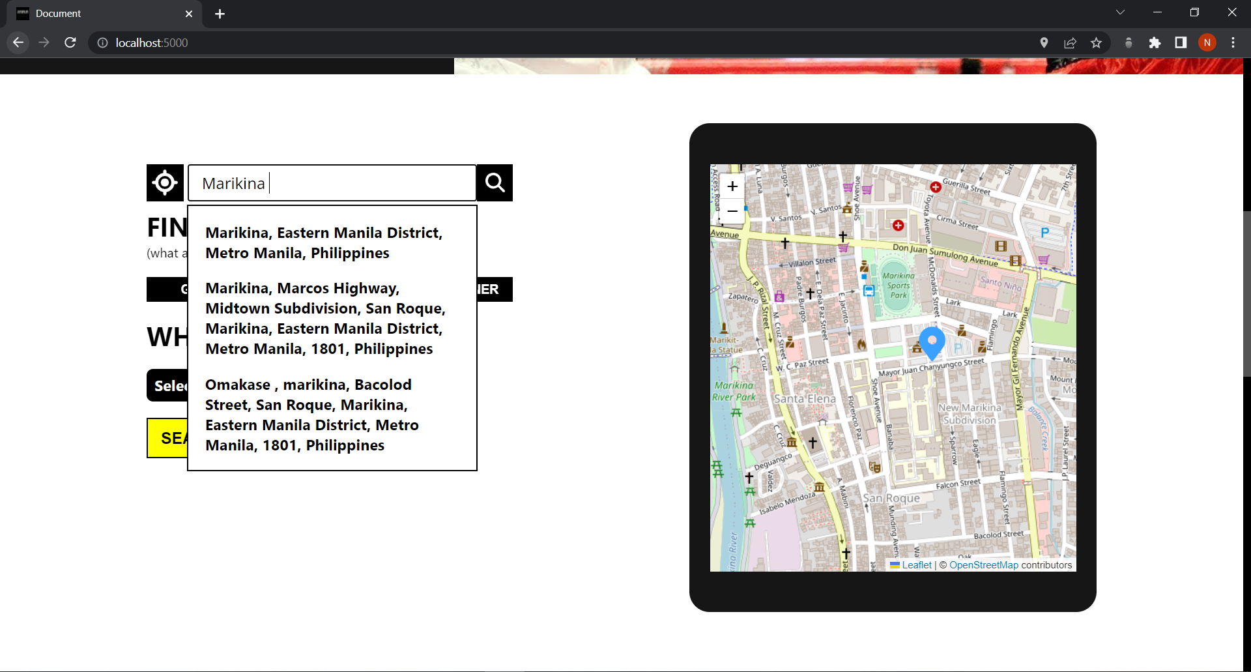Click the bookmark star in the address bar
Viewport: 1251px width, 672px height.
(x=1097, y=42)
